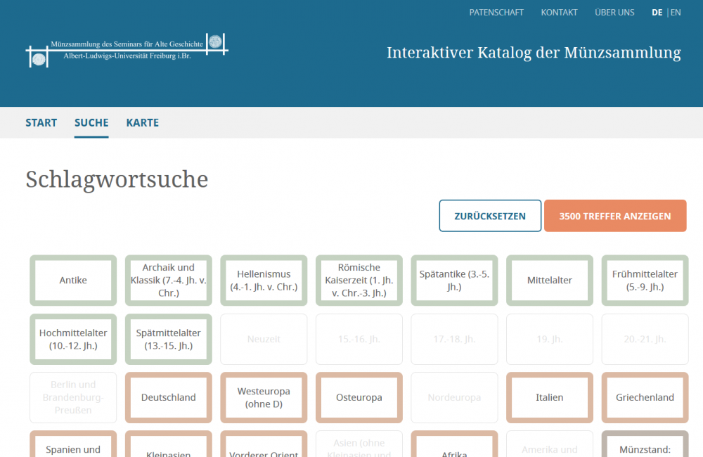Pick the Hochmittelalter (10.-12. Jh.) tile
This screenshot has height=457, width=703.
(73, 339)
